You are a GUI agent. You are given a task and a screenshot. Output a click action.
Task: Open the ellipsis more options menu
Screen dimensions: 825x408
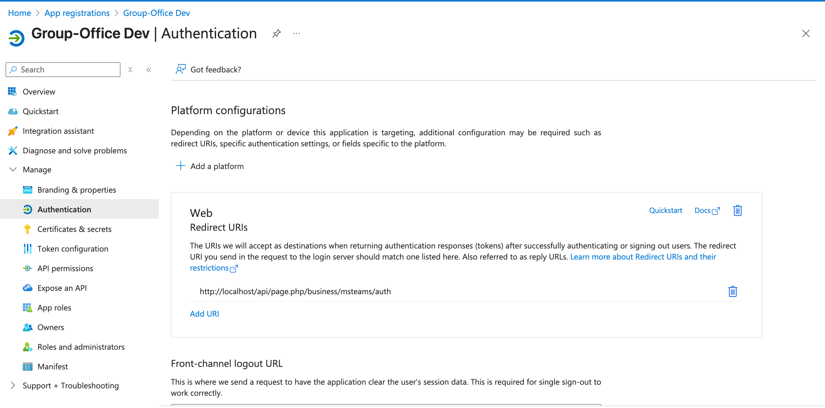pos(296,33)
